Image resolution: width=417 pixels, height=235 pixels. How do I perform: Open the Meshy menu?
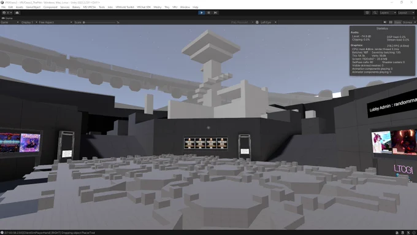pos(158,7)
